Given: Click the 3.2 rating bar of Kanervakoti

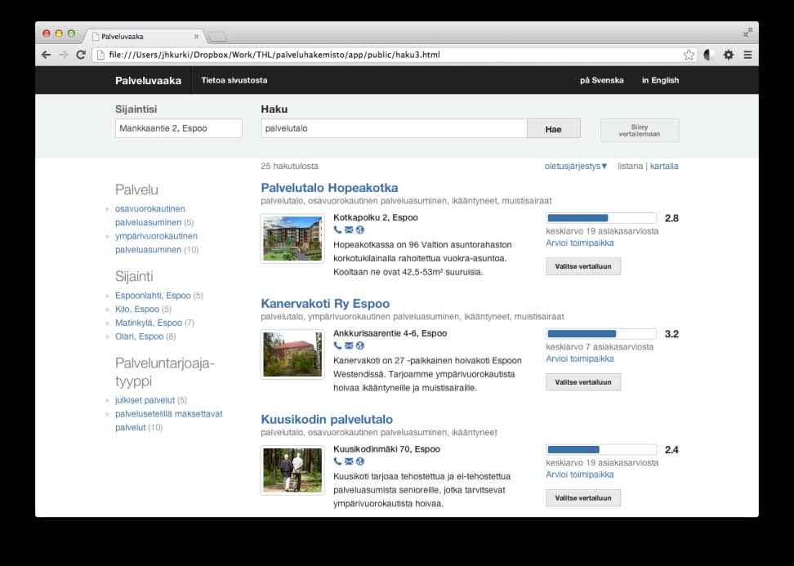Looking at the screenshot, I should tap(601, 334).
